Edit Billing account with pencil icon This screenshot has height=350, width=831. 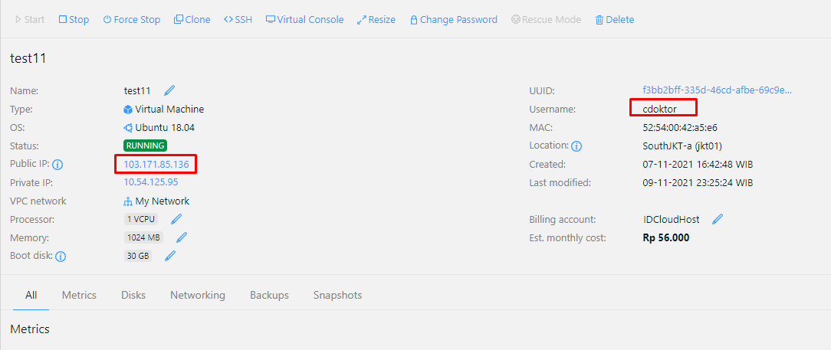718,219
